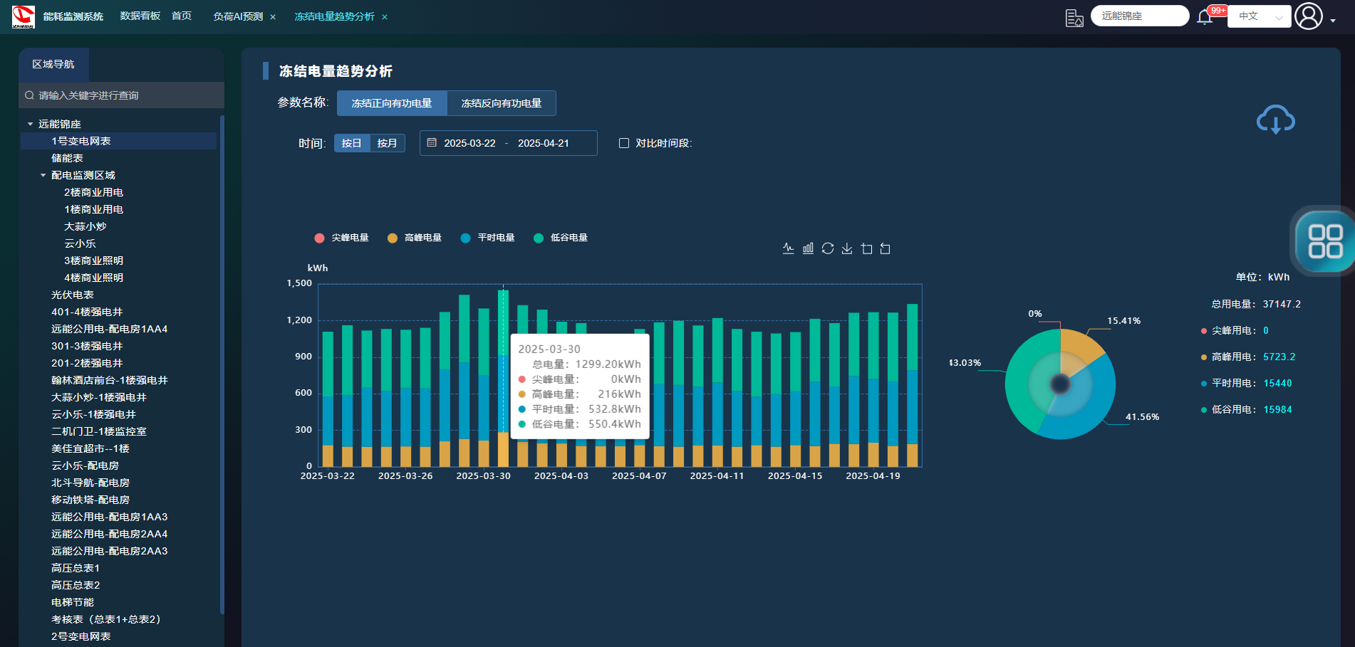Click the chart restore/refresh icon
This screenshot has height=647, width=1355.
click(x=827, y=248)
